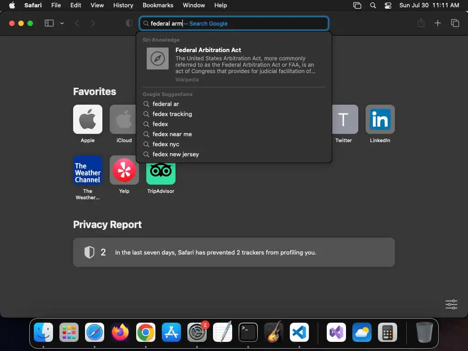
Task: Open Spotlight search in menu bar
Action: tap(373, 5)
